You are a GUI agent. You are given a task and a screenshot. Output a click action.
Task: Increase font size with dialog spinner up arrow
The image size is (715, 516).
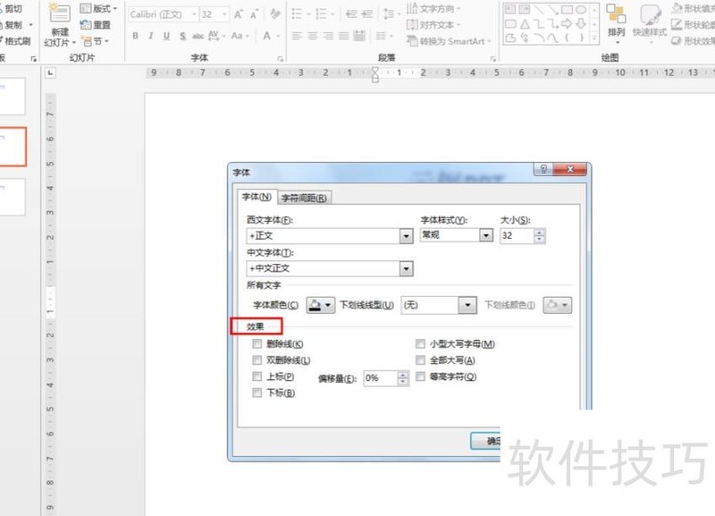click(540, 233)
